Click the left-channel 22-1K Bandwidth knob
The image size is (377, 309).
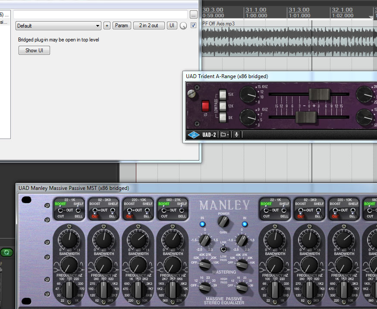click(69, 265)
